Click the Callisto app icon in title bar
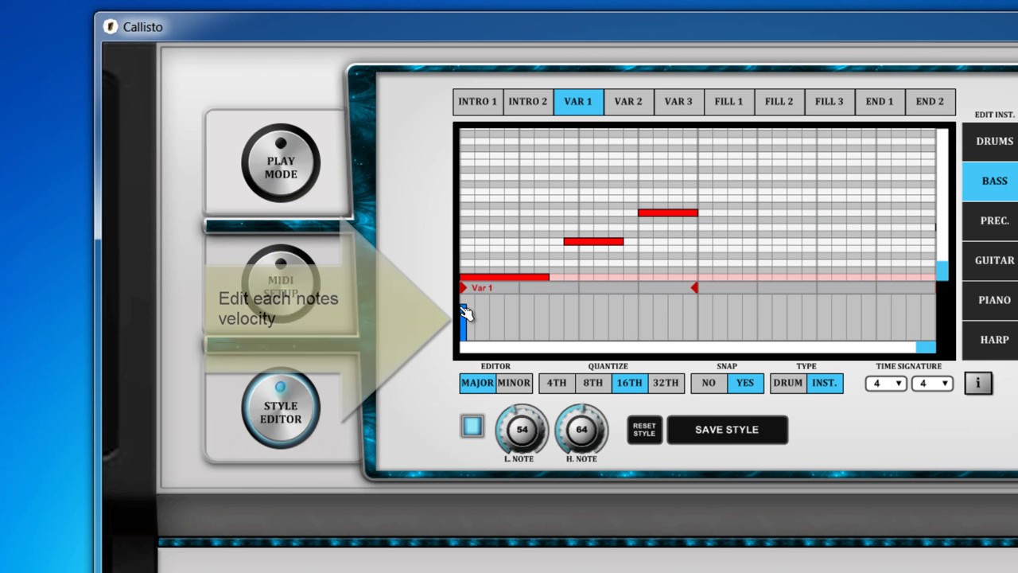 click(x=111, y=26)
